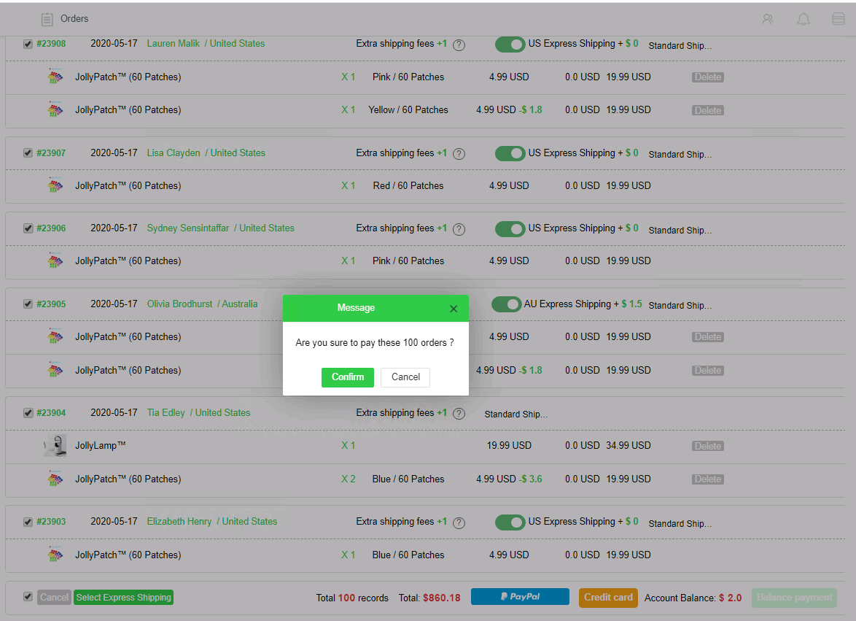
Task: Open order number #23905 link
Action: point(51,304)
